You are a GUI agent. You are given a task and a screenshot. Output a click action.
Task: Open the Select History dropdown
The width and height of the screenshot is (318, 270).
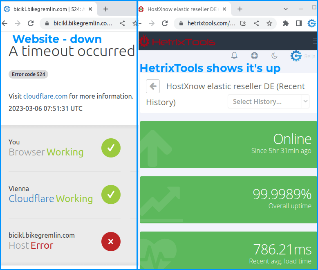pyautogui.click(x=268, y=101)
